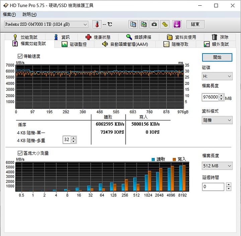Viewport: 241px width, 236px height.
Task: Click the 72479 IOPS value
Action: point(112,132)
